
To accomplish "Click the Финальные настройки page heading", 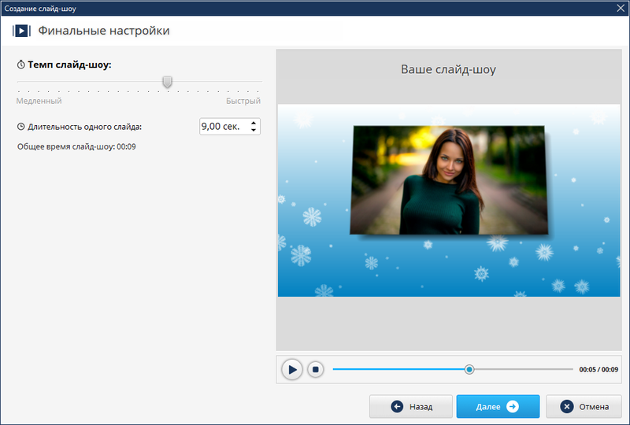I will 104,31.
